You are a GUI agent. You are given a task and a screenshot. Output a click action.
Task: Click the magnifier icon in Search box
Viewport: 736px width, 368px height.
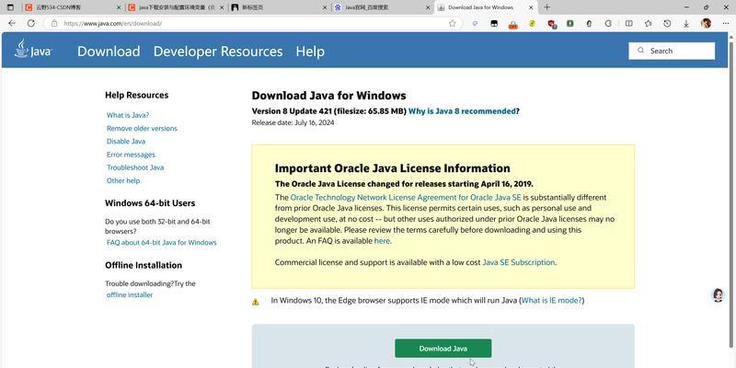(640, 51)
